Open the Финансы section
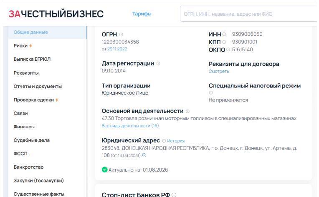The image size is (319, 197). pos(24,127)
